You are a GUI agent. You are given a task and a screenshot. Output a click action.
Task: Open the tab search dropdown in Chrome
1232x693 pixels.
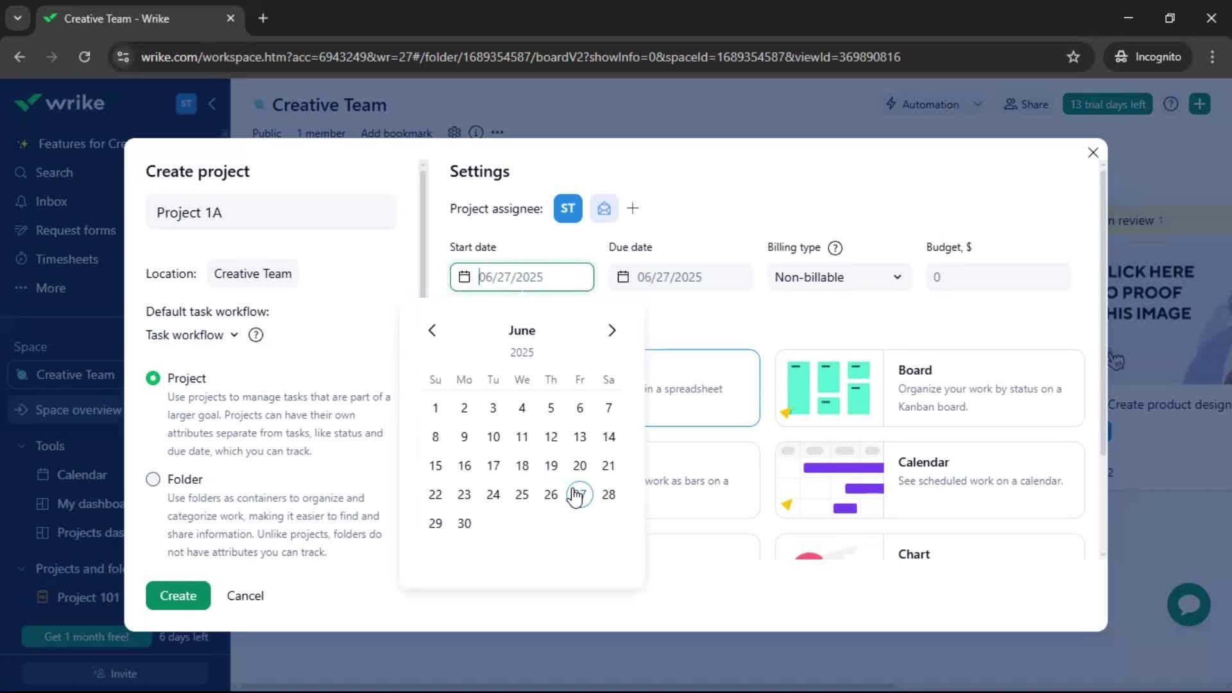pos(18,18)
